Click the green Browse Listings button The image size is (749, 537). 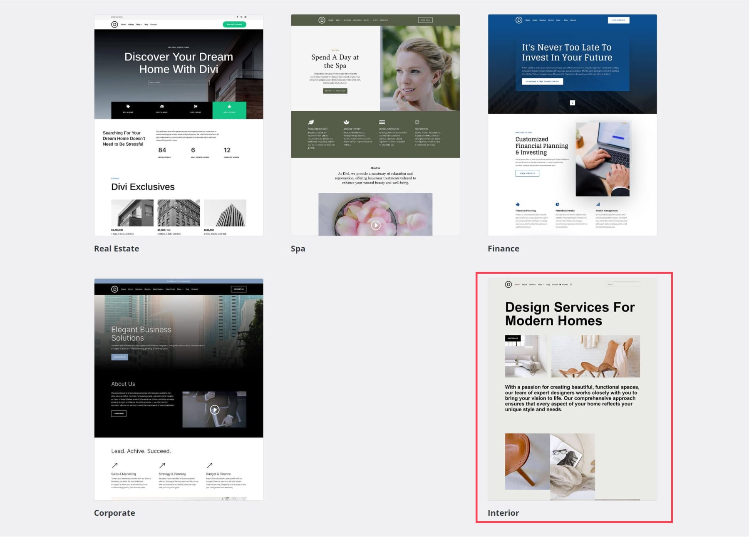234,24
